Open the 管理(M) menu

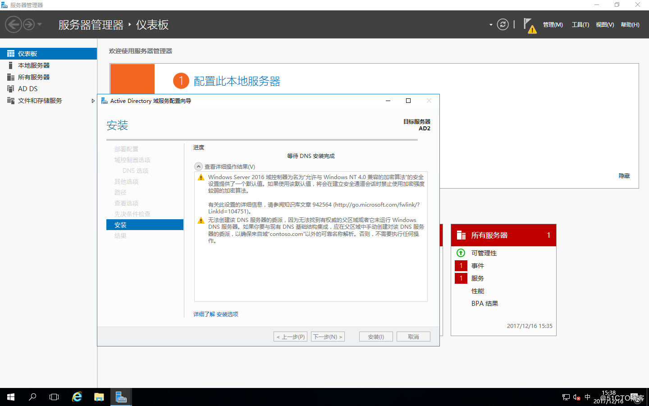click(x=553, y=25)
